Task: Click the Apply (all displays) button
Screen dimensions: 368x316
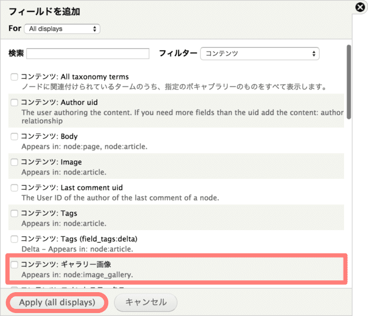Action: [x=57, y=302]
